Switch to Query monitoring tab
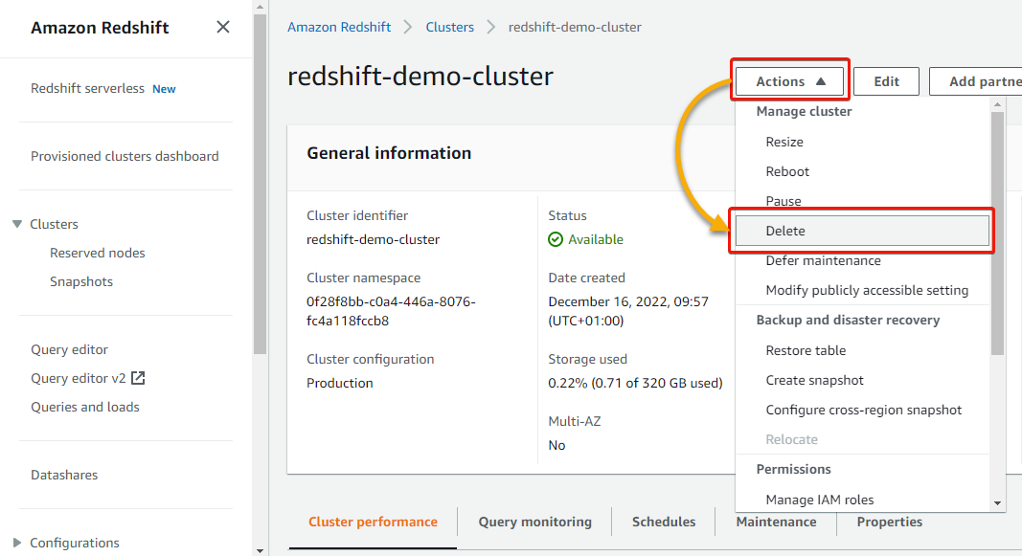The height and width of the screenshot is (556, 1022). click(535, 522)
